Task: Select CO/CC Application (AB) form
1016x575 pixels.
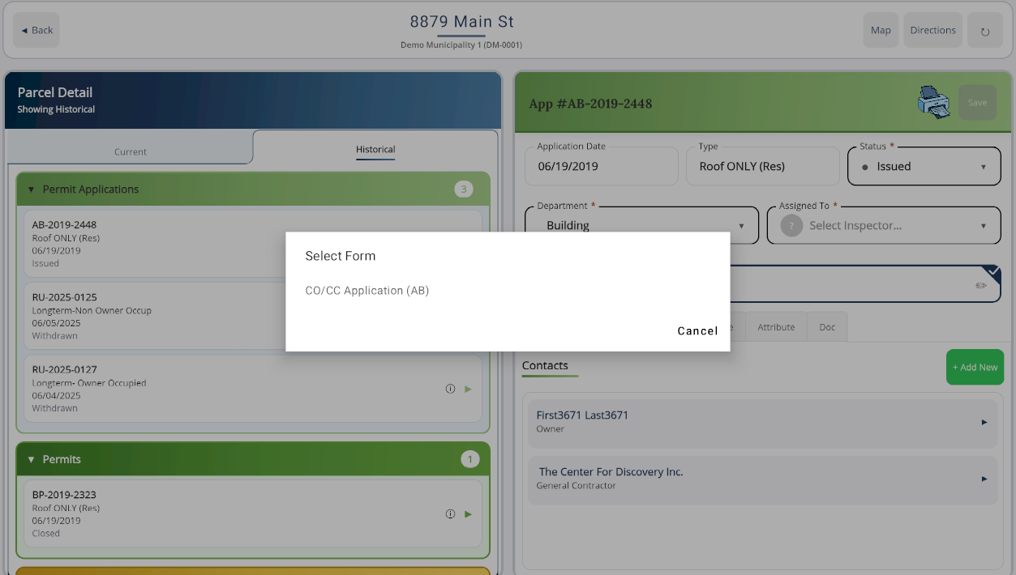Action: click(x=367, y=291)
